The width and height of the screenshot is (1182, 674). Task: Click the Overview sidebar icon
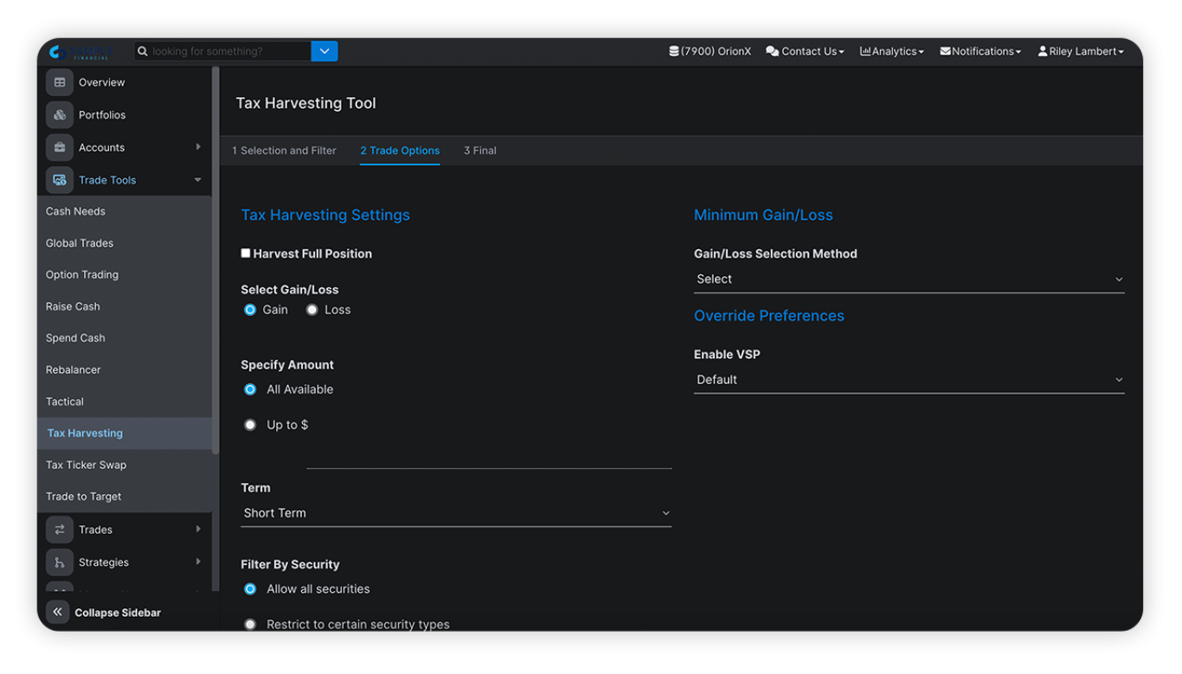click(x=60, y=82)
